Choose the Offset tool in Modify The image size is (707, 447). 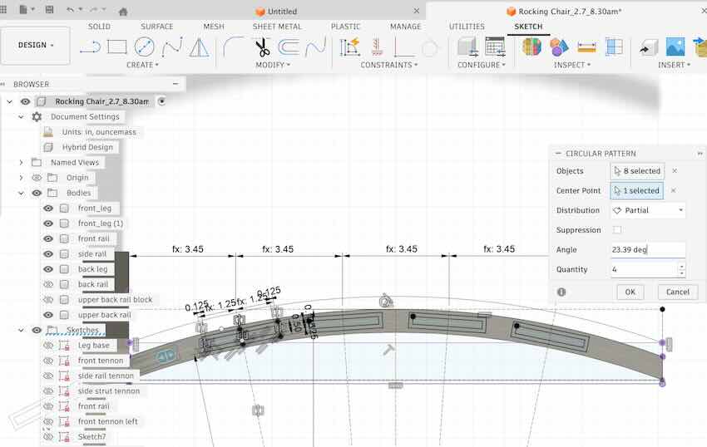coord(289,47)
